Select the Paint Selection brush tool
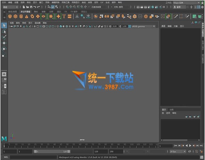This screenshot has width=205, height=160. (4, 37)
